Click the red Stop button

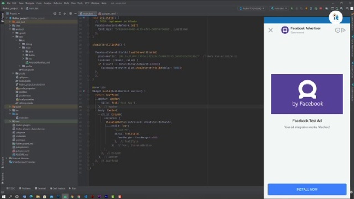(x=321, y=9)
